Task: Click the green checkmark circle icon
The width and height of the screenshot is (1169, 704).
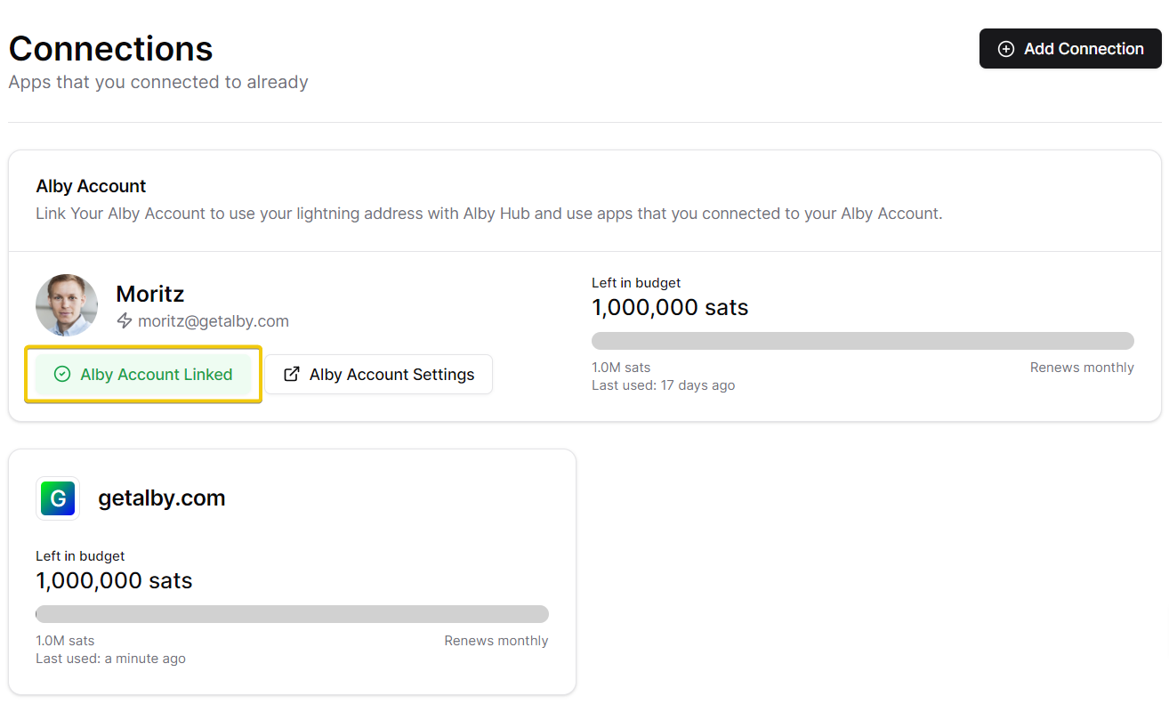Action: pos(62,375)
